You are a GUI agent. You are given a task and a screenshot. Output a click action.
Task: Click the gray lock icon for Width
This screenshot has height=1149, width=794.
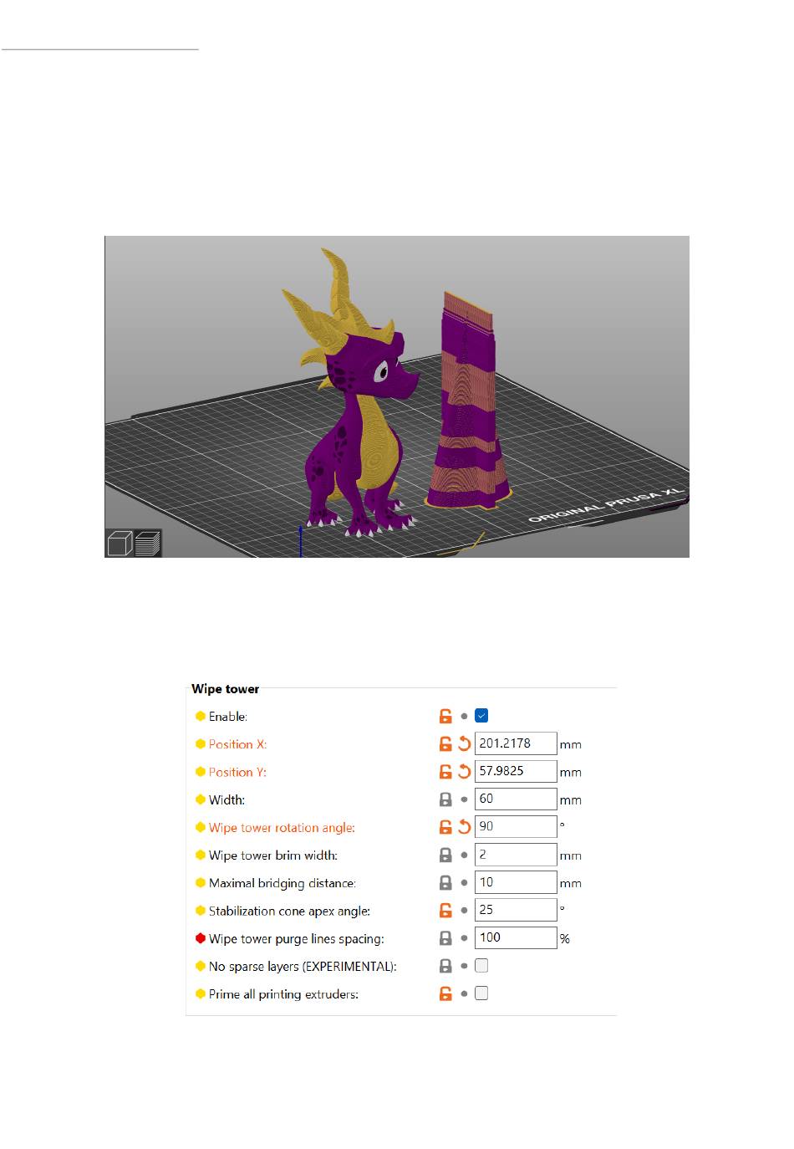pos(445,799)
